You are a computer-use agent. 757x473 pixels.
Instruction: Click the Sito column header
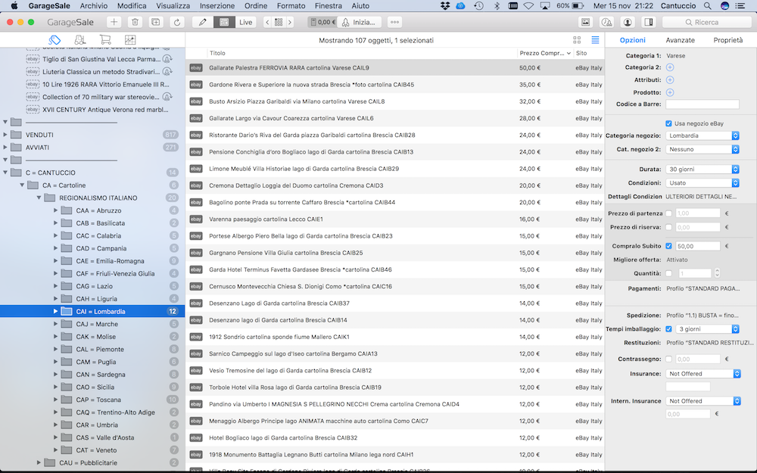(588, 53)
